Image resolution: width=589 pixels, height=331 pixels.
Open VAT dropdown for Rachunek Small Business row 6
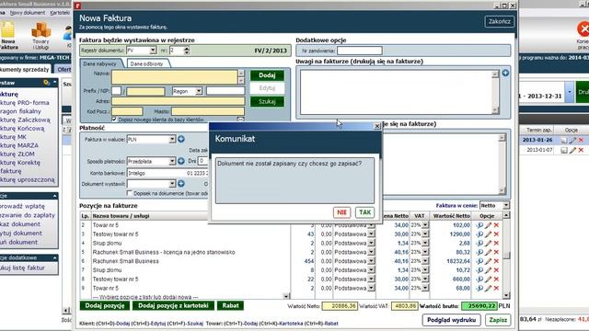[x=425, y=261]
